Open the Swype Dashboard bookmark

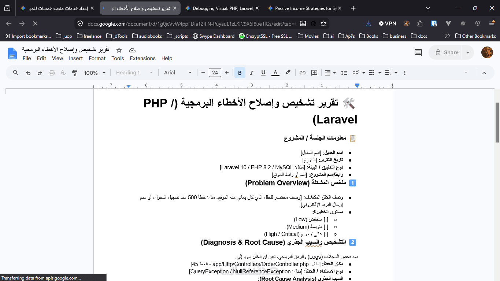point(214,36)
